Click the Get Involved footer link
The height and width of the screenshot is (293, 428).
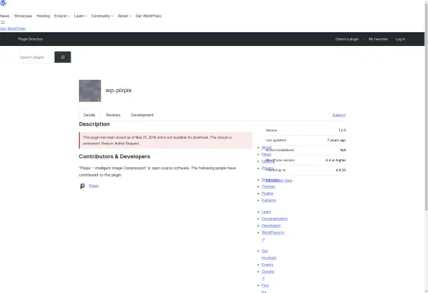(x=268, y=254)
